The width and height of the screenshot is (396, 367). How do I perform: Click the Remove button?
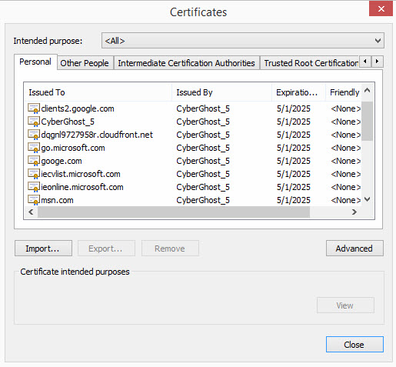pyautogui.click(x=170, y=249)
